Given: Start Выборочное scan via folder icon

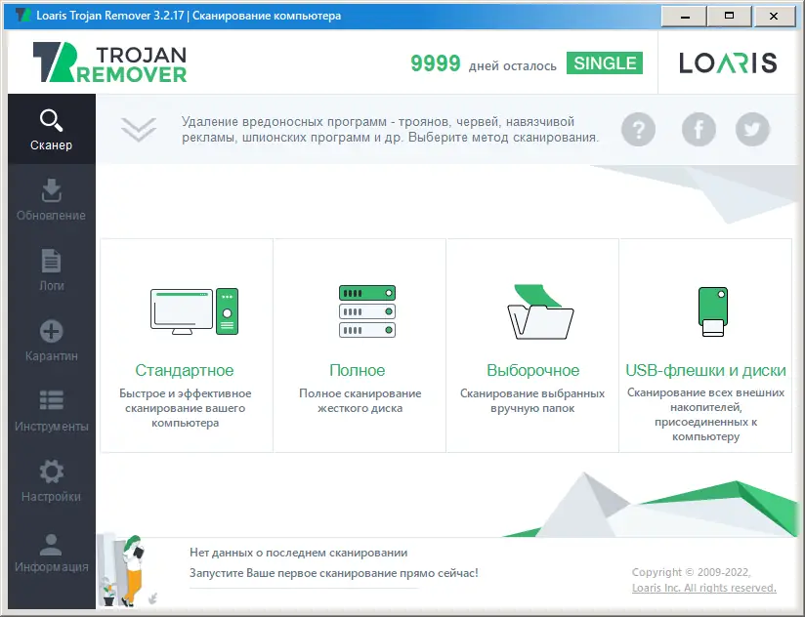Looking at the screenshot, I should [540, 311].
